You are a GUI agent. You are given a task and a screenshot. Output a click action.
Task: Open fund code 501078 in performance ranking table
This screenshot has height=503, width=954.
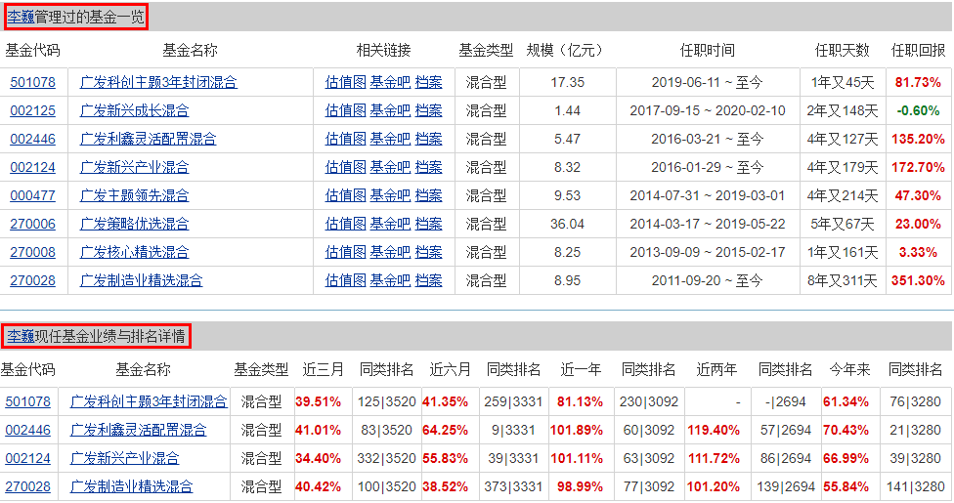click(x=28, y=402)
